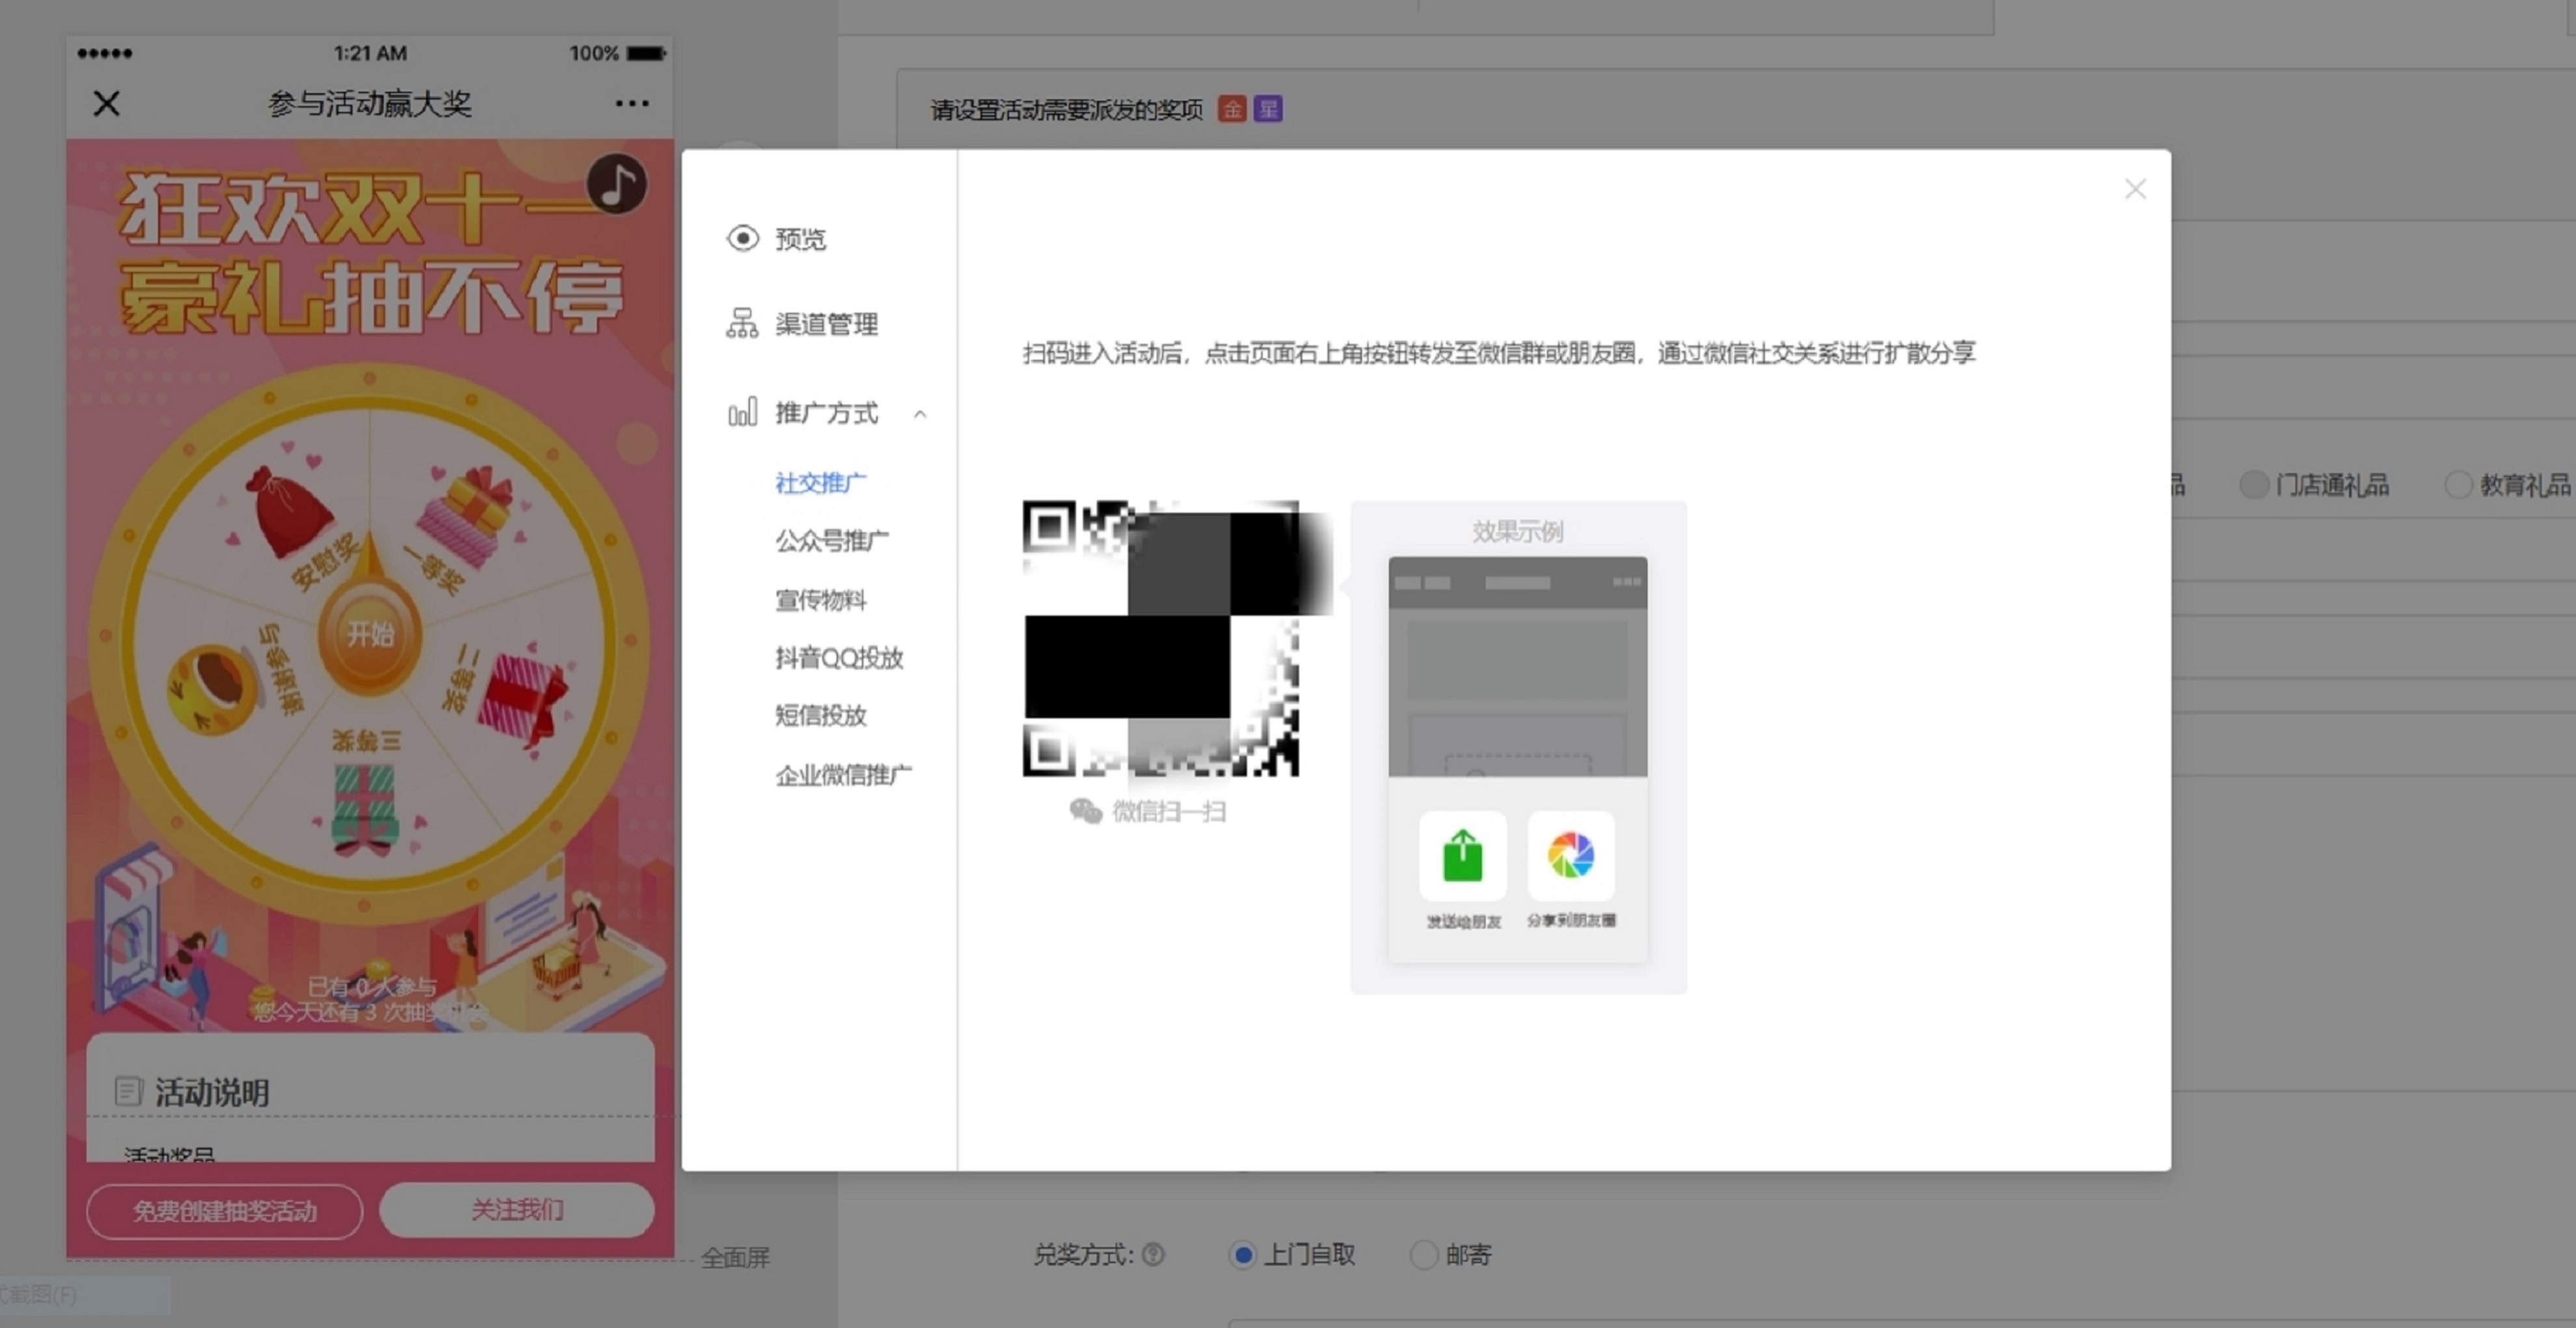Select the 邮寄 radio button

1423,1254
